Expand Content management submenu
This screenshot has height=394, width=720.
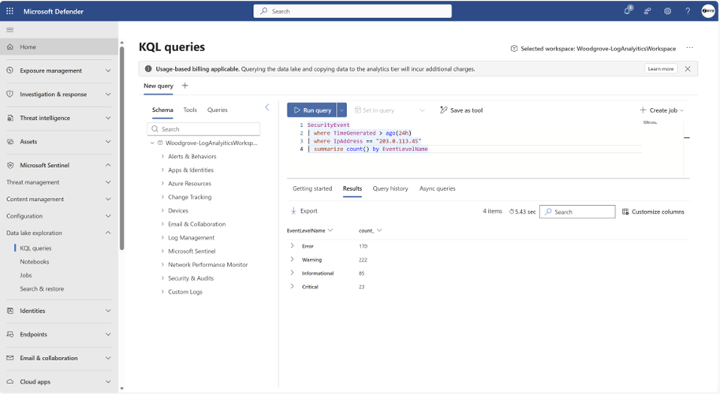click(x=108, y=199)
